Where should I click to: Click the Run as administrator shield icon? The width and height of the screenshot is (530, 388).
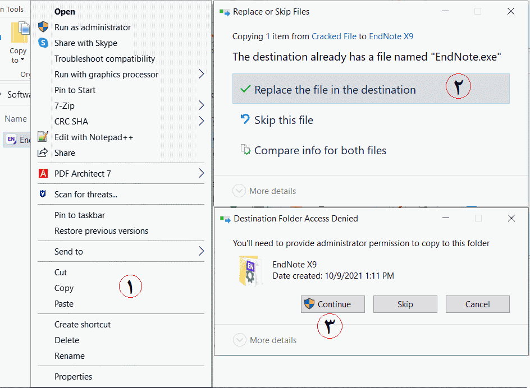(x=43, y=27)
